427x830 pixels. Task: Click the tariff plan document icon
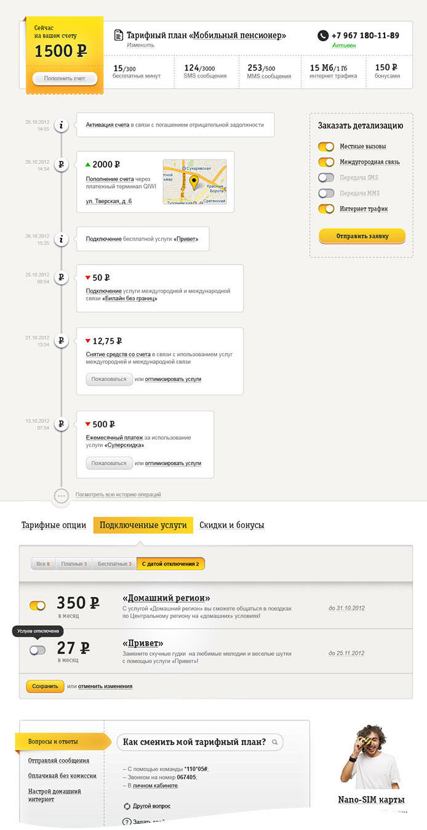tap(119, 36)
